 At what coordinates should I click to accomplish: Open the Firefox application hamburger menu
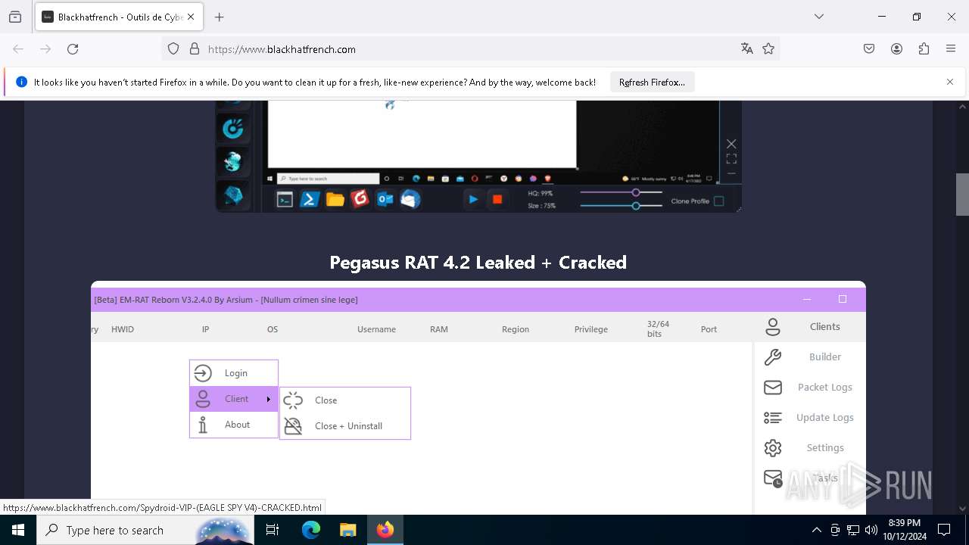pos(951,48)
